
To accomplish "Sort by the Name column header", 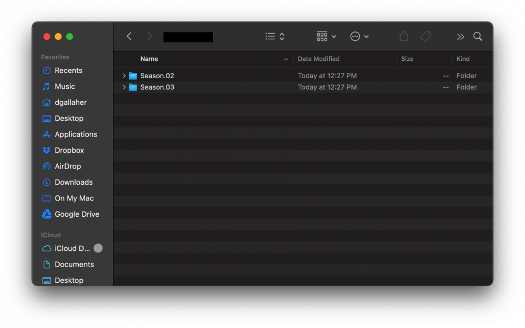I will tap(149, 59).
